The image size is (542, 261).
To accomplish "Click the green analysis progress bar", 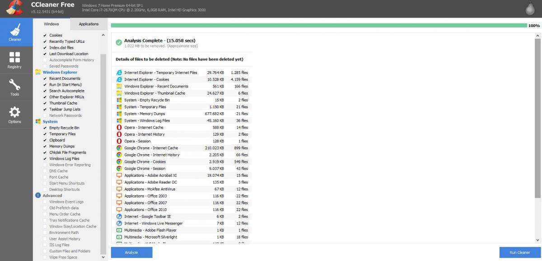I will (x=318, y=26).
